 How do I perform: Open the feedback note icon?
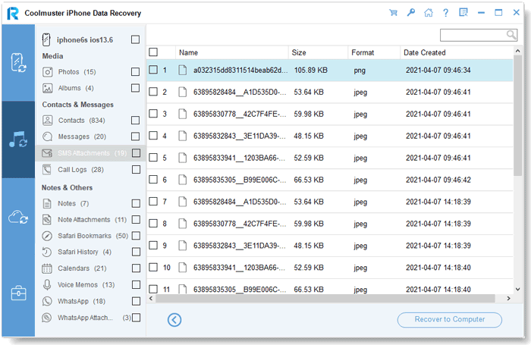(463, 13)
